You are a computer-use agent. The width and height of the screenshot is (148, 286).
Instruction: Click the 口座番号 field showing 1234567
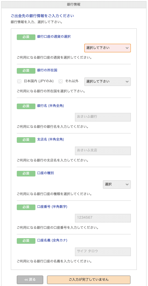pyautogui.click(x=103, y=218)
